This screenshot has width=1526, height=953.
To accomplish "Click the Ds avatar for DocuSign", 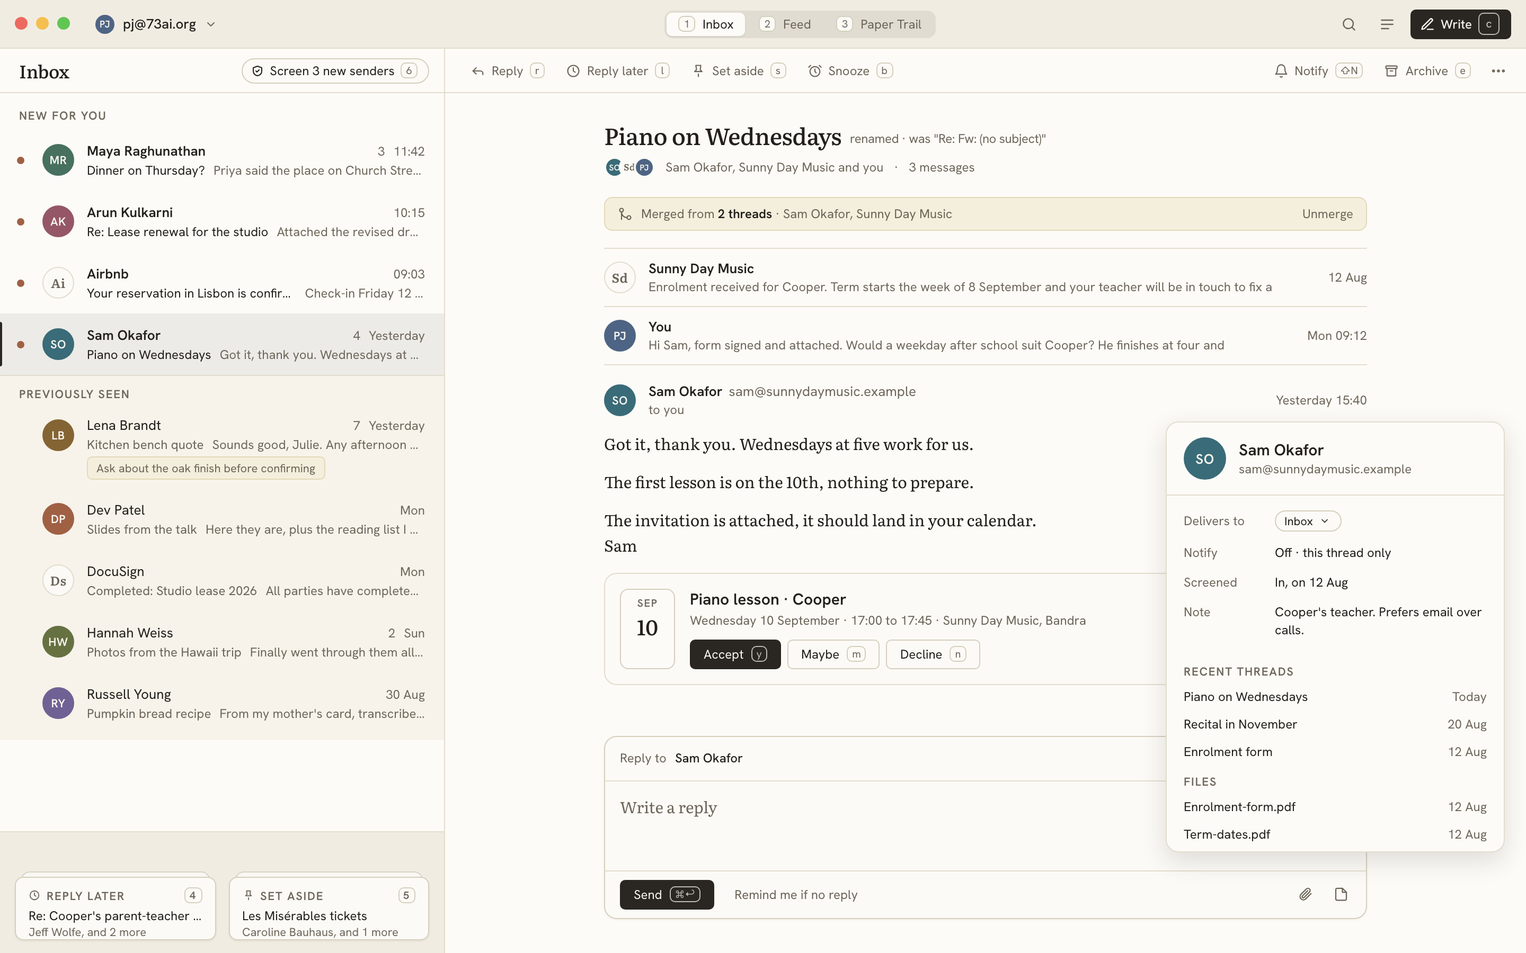I will (58, 580).
